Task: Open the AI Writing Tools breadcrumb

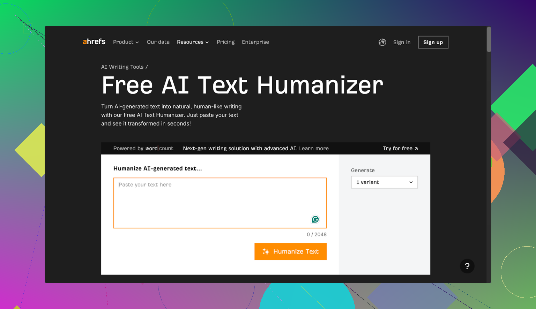Action: tap(122, 67)
